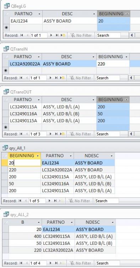Go to last record in qry_All_1
Viewport: 140px width, 268px height.
coord(55,201)
